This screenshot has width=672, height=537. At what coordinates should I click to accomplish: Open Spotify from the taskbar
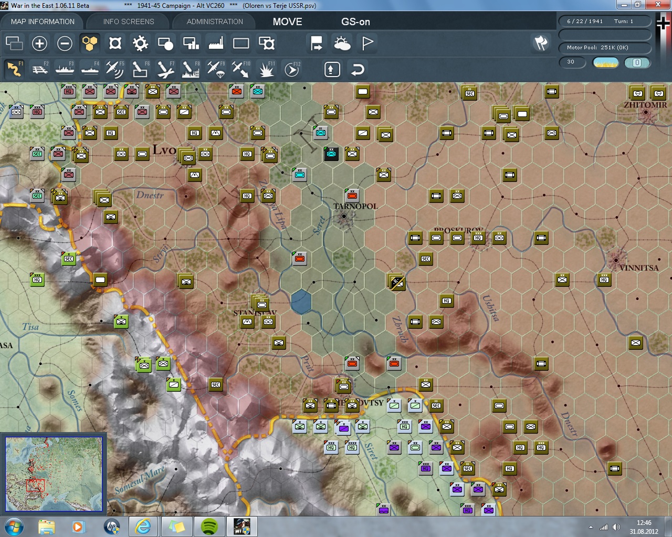(209, 527)
